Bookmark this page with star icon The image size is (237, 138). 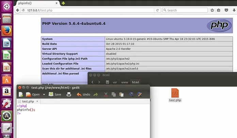(212, 10)
